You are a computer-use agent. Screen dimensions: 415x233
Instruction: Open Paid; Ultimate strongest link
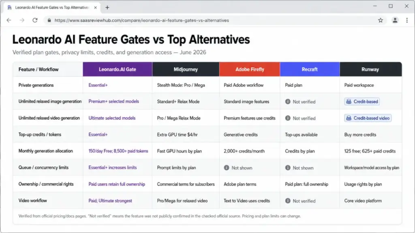click(x=110, y=201)
